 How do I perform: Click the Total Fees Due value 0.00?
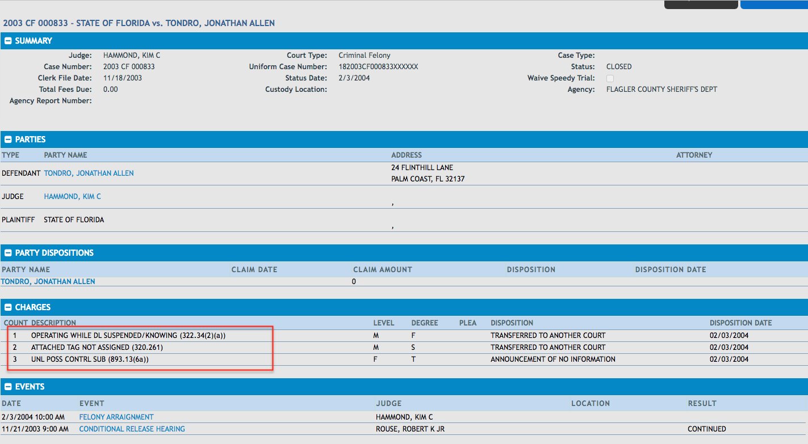(111, 89)
